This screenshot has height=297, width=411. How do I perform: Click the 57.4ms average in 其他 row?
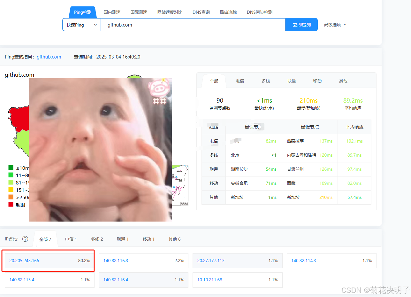(354, 197)
